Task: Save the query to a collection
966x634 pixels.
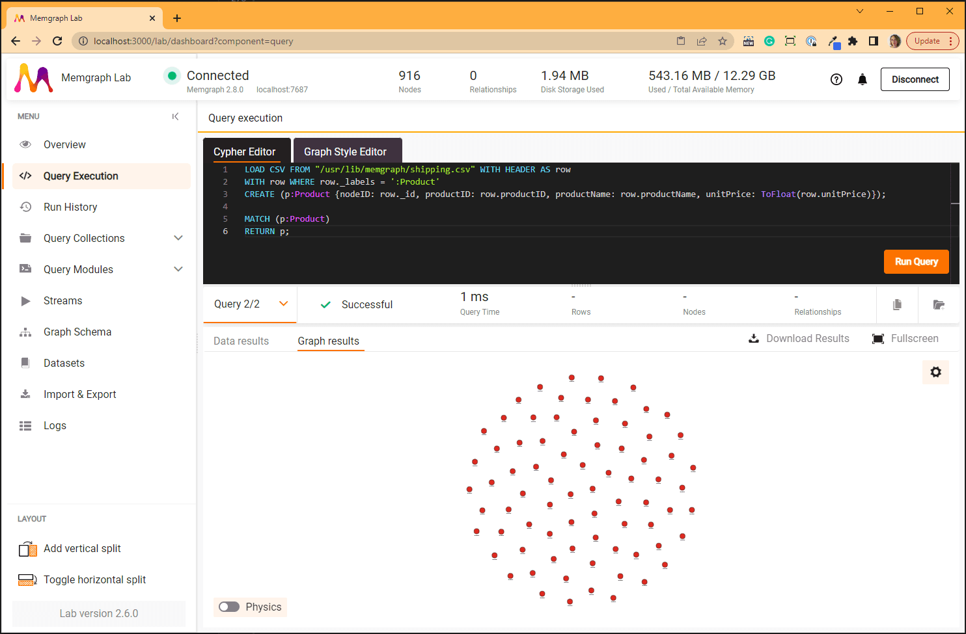Action: click(939, 304)
